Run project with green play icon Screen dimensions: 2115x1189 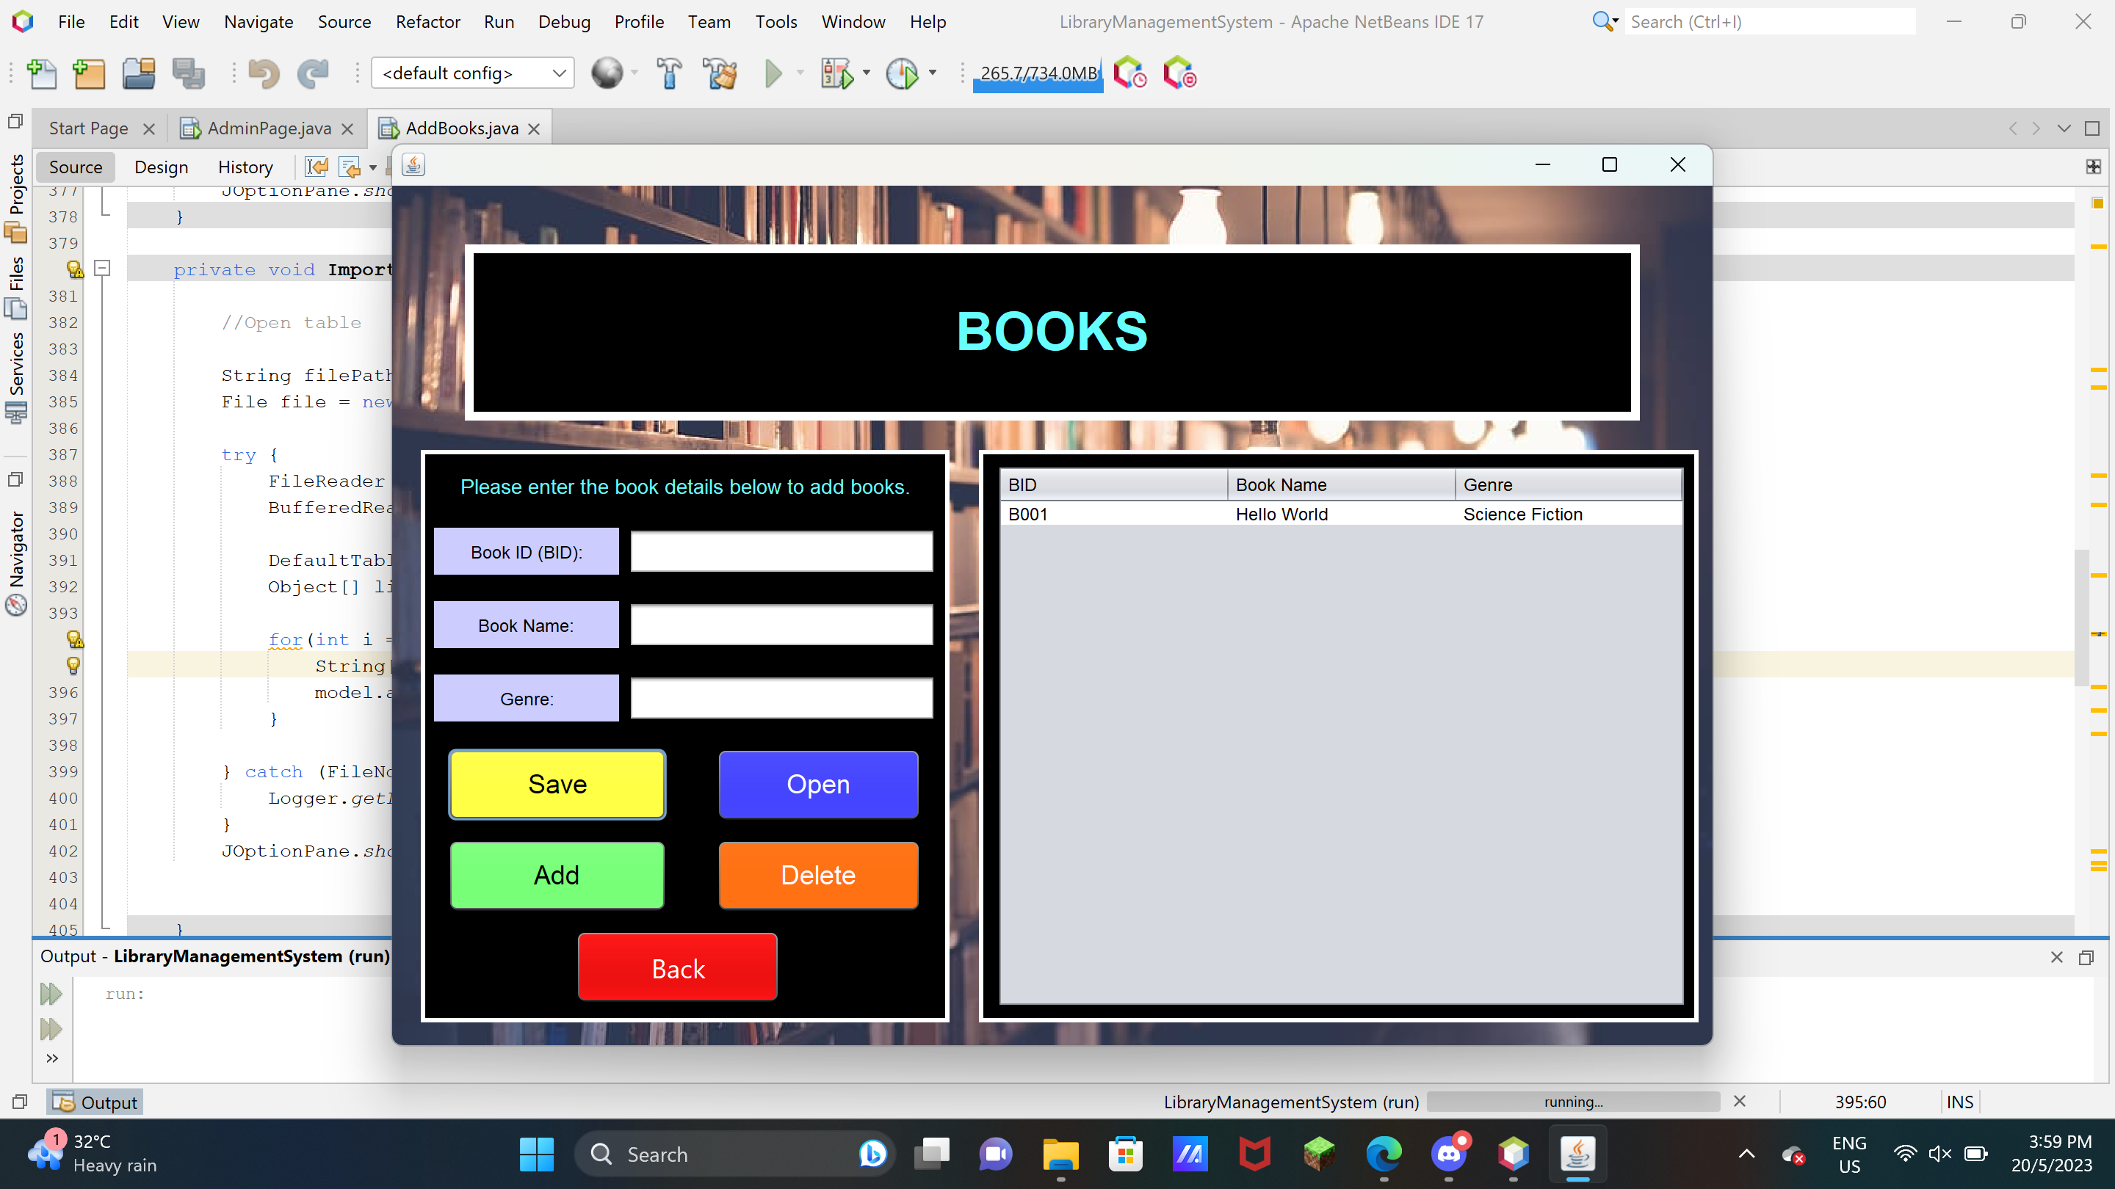(773, 74)
